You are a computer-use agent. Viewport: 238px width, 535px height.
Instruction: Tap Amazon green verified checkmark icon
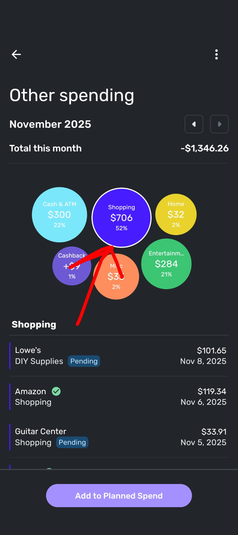coord(56,391)
